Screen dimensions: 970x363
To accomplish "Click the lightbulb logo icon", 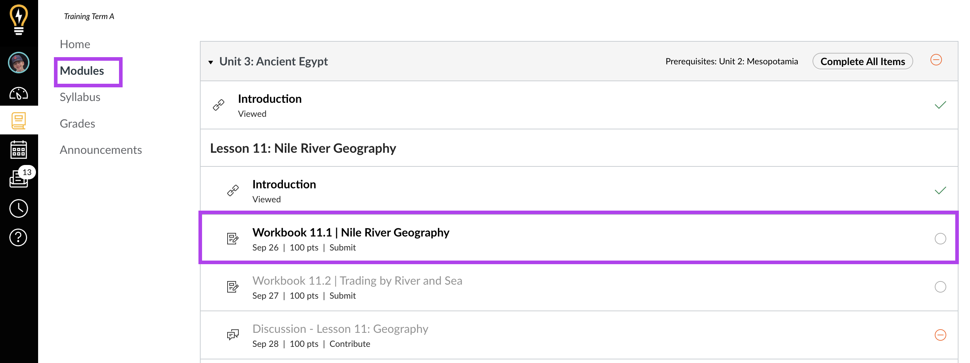I will click(18, 19).
